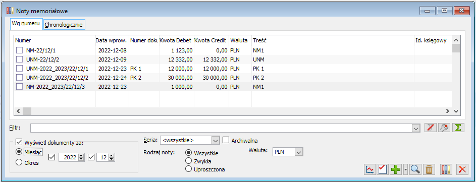Viewport: 476px width, 182px height.
Task: Tick the checkbox for NM-2022_2023/22/12/3
Action: point(19,87)
